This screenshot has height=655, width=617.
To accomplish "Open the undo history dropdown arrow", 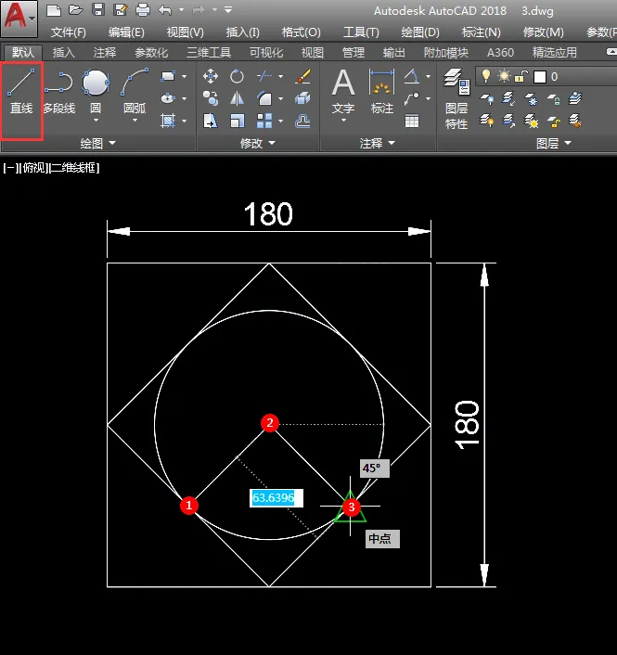I will pyautogui.click(x=181, y=9).
